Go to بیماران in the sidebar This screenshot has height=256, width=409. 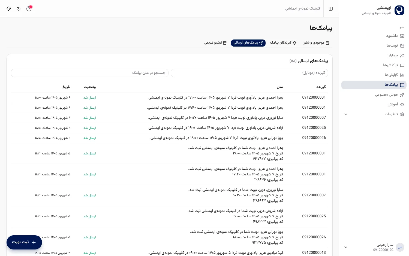click(x=374, y=56)
